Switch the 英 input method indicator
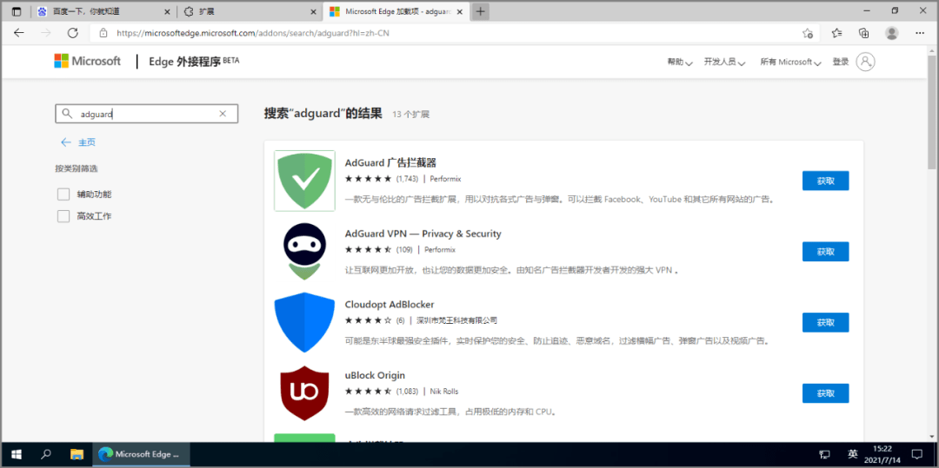 (x=853, y=453)
